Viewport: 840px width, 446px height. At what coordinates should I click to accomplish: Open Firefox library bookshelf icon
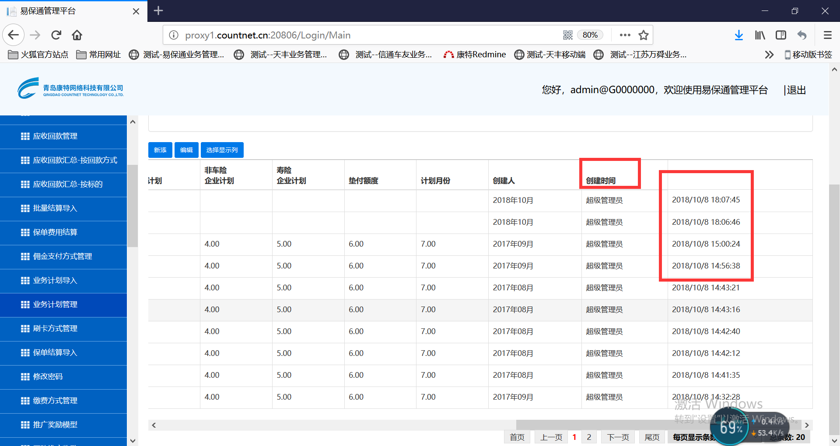tap(760, 35)
